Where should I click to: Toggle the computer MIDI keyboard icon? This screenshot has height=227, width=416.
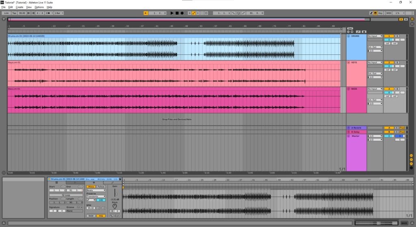click(x=375, y=13)
